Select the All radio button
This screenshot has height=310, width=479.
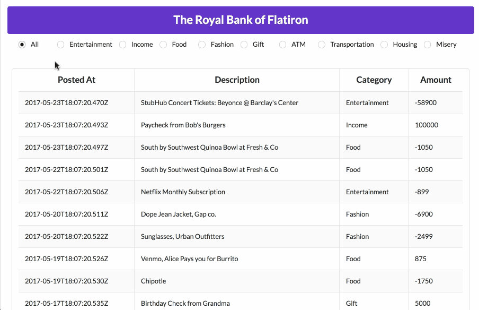coord(22,45)
